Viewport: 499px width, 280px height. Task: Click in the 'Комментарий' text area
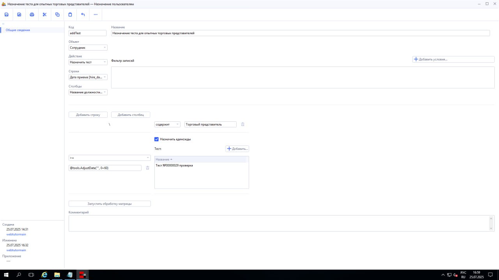tap(279, 223)
